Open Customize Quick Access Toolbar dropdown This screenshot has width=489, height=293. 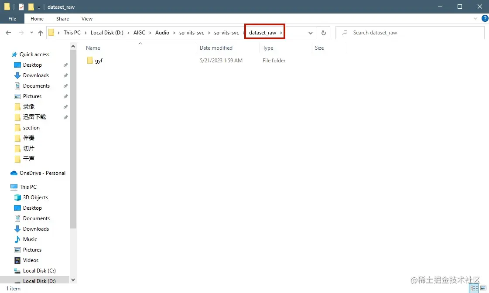pos(39,7)
